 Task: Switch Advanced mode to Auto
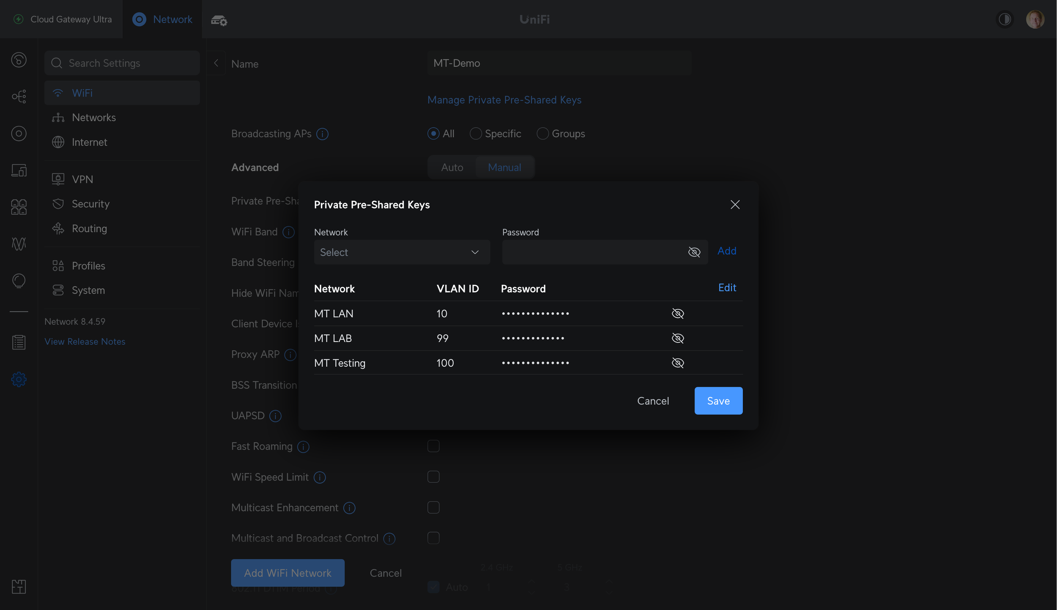(452, 167)
